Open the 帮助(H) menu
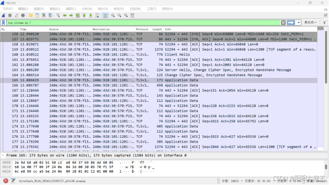 tap(168, 9)
